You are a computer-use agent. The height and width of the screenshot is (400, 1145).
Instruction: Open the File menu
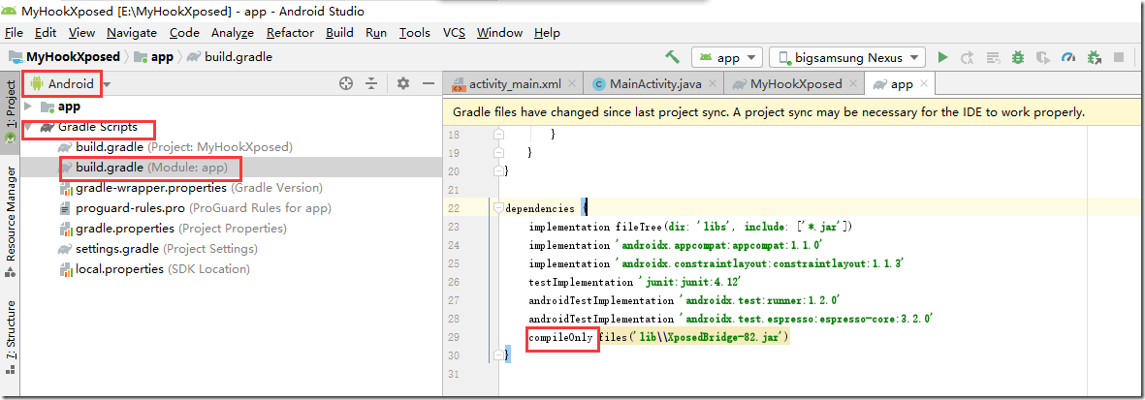(x=14, y=33)
